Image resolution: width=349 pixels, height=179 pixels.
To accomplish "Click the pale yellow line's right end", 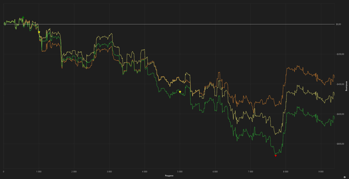I will pos(335,95).
